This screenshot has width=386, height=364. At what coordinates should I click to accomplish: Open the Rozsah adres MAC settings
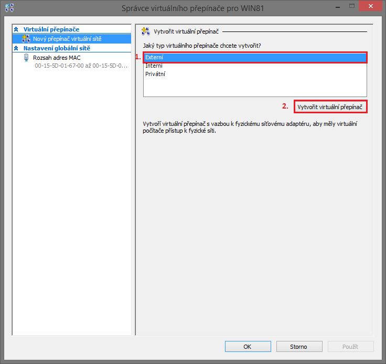[x=57, y=58]
